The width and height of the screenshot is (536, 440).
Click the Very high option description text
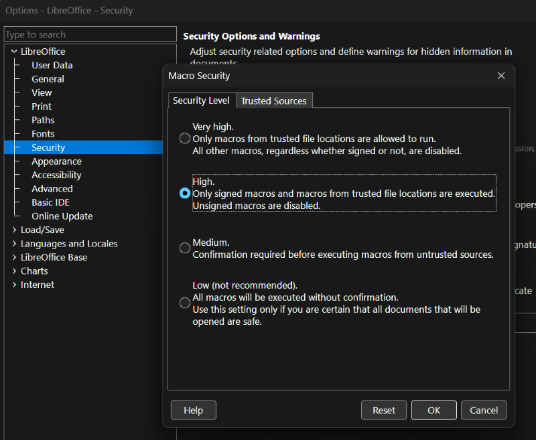[327, 139]
